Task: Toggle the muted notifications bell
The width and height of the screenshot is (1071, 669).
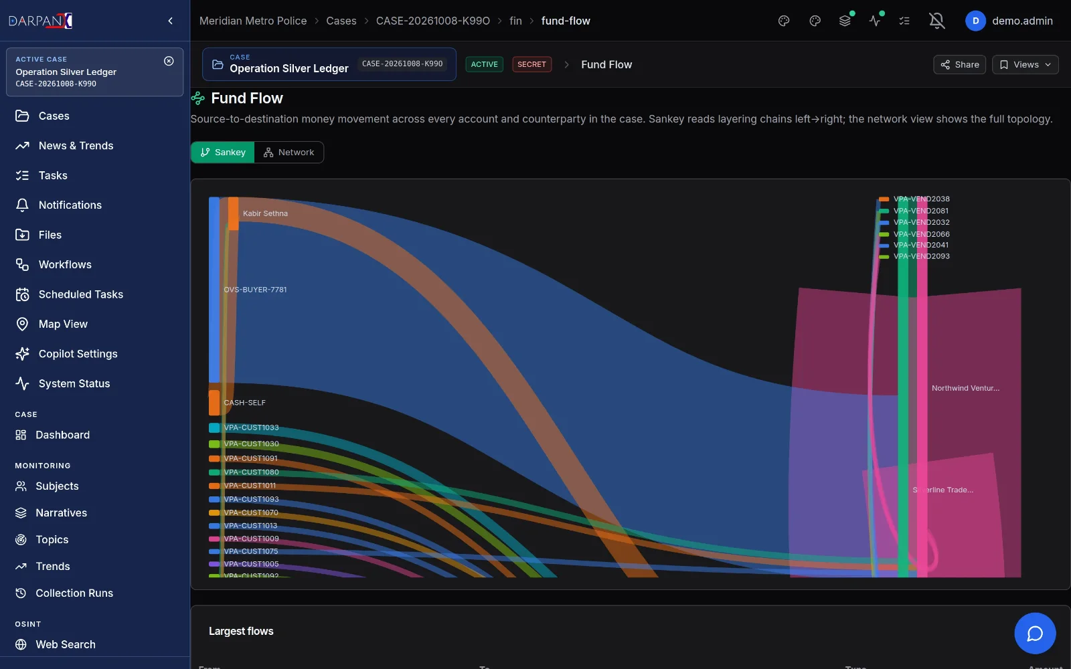Action: pos(937,21)
